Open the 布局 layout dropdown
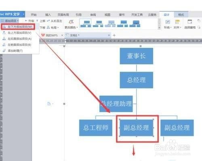This screenshot has width=202, height=161. click(x=53, y=28)
